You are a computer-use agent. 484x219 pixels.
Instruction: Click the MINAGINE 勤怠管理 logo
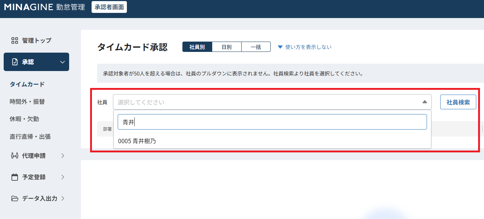pyautogui.click(x=45, y=7)
